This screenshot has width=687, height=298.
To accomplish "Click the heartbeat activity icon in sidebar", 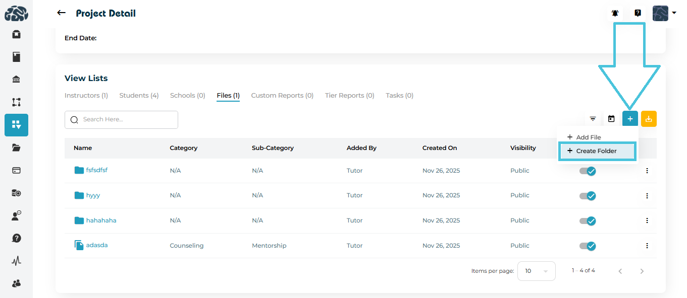I will [x=16, y=261].
